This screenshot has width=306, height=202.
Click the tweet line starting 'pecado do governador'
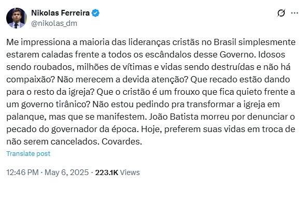150,129
